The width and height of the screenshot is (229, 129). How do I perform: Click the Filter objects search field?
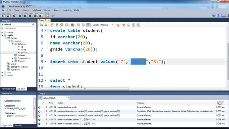click(x=19, y=28)
